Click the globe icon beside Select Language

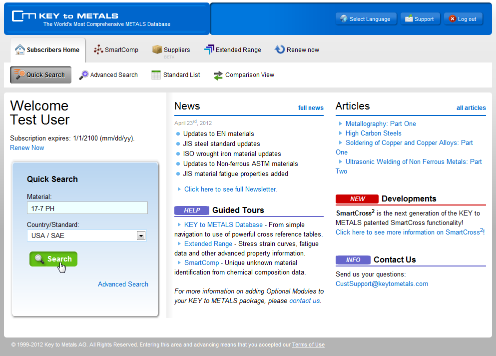344,18
